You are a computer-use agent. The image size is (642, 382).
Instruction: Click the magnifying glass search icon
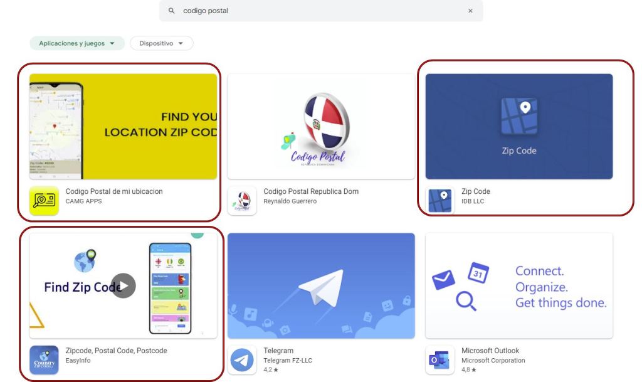pos(171,11)
